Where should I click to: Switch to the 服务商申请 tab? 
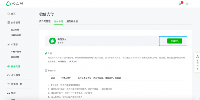coord(72,21)
